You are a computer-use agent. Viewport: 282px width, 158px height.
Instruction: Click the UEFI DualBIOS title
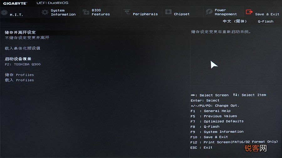tap(52, 3)
